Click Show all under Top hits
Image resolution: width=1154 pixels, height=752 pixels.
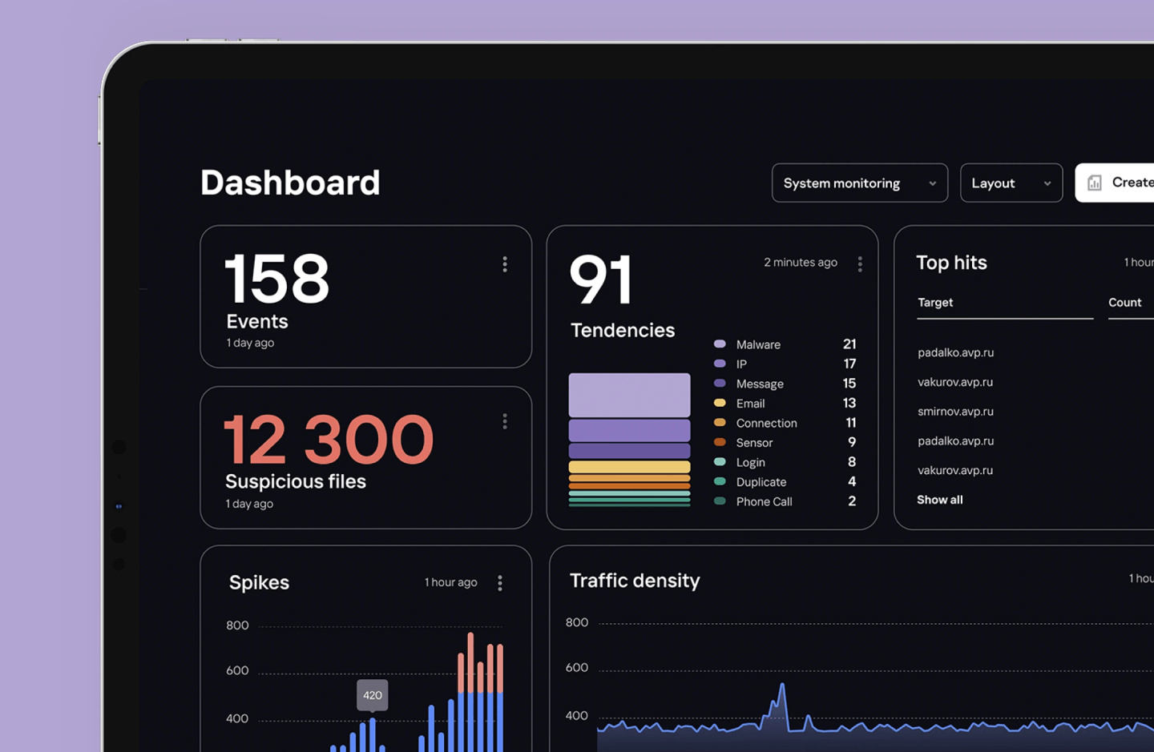click(940, 500)
